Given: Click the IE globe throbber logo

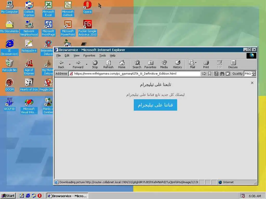Looking at the screenshot, I should (x=251, y=56).
